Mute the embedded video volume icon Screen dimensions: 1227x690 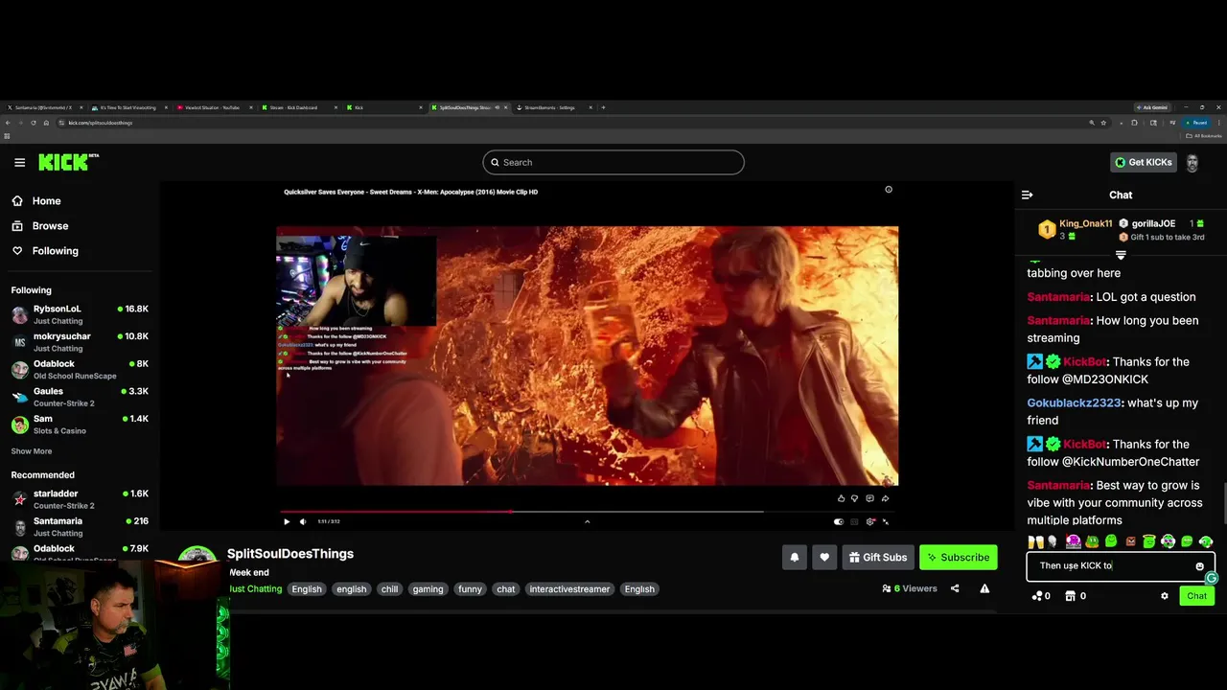point(303,522)
